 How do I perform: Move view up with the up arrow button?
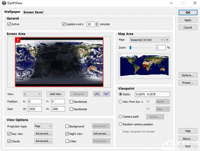click(x=97, y=94)
